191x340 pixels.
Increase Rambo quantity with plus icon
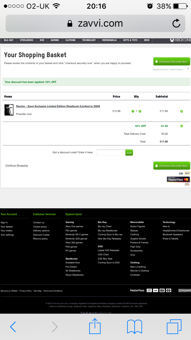140,111
